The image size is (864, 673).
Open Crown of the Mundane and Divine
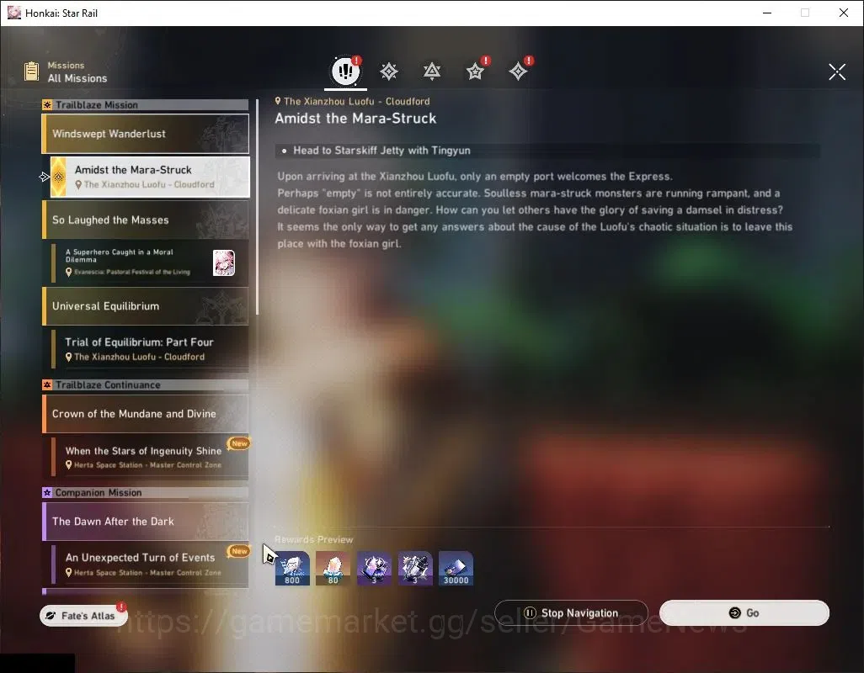146,414
